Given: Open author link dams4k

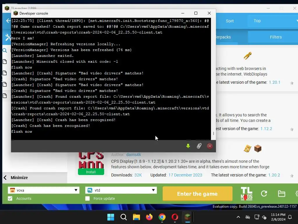Looking at the screenshot, I should [x=134, y=155].
